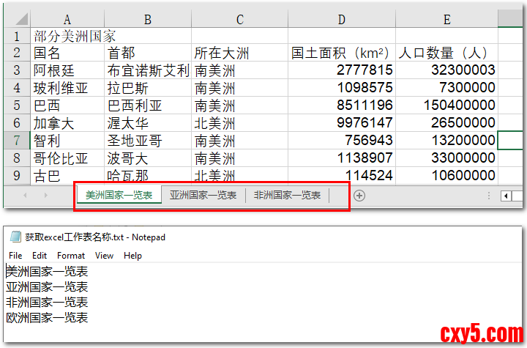The width and height of the screenshot is (527, 348).
Task: Click the previous sheet navigation arrow
Action: point(26,195)
